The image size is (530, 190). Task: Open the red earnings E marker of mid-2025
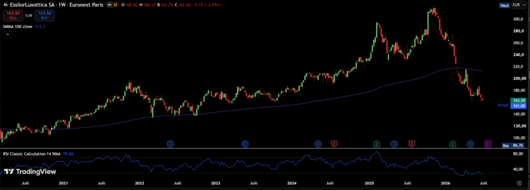411,144
